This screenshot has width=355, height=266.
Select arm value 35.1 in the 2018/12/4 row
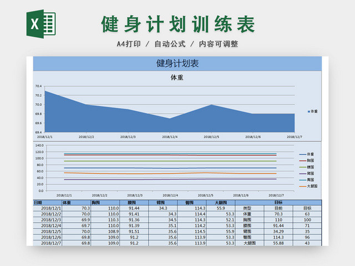163,226
